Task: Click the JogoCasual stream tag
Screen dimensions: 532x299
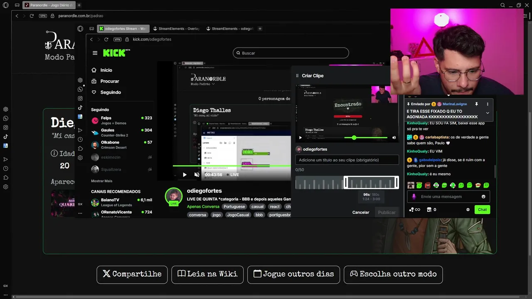Action: 238,215
